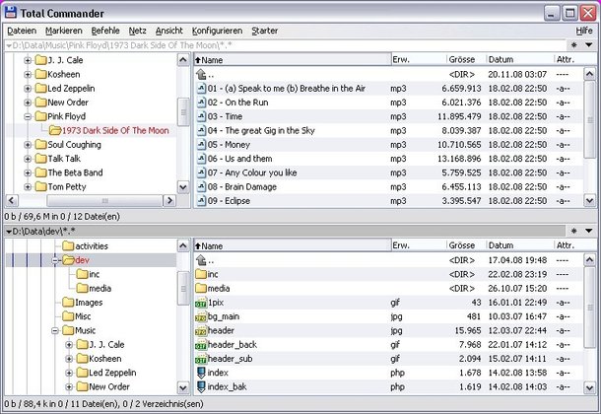Screen dimensions: 601x414
Task: Collapse the dev folder in bottom tree
Action: click(x=54, y=260)
